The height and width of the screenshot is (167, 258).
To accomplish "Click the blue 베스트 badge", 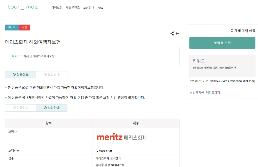I will click(x=12, y=27).
